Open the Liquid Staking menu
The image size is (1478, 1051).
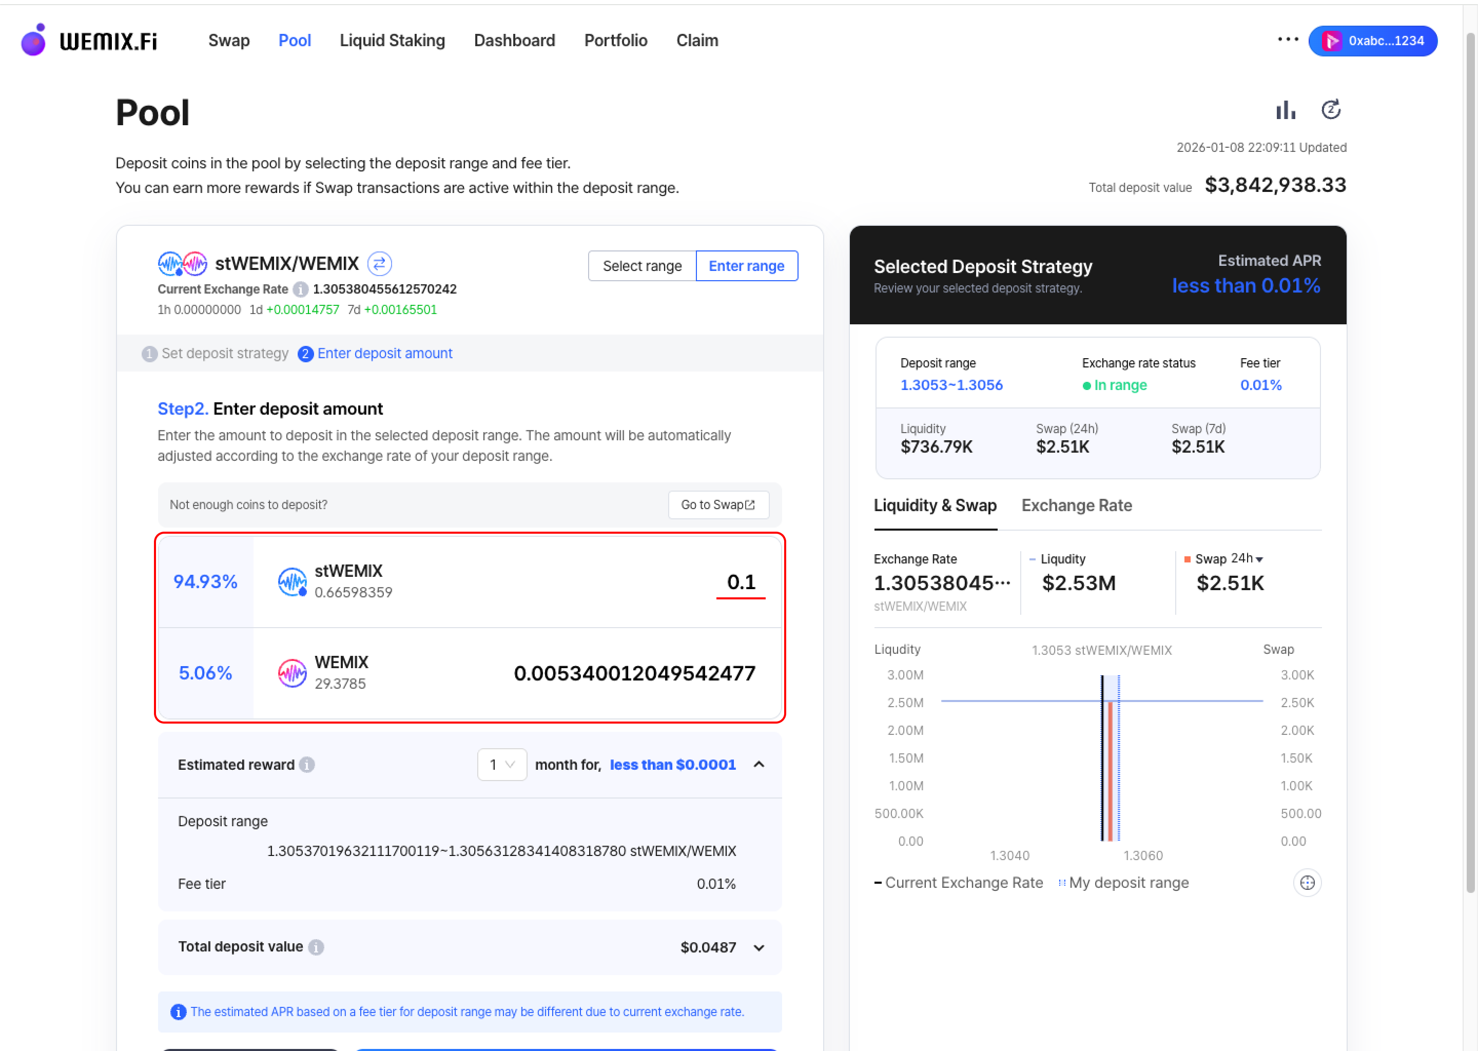click(x=392, y=41)
